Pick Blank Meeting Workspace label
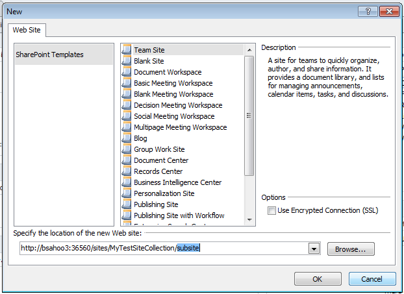Screen dimensions: 404x294 coord(173,94)
